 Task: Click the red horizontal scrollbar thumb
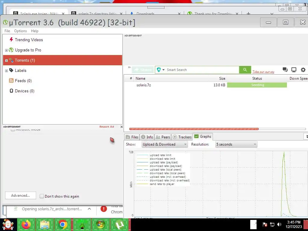(194, 129)
